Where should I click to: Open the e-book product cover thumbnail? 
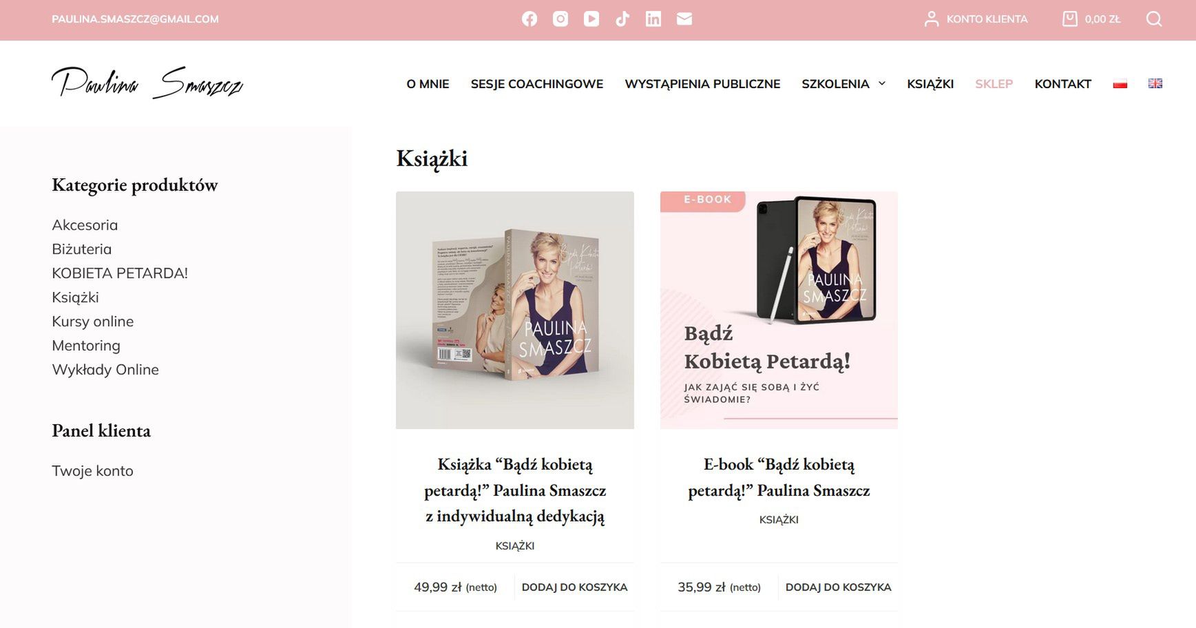(x=779, y=310)
